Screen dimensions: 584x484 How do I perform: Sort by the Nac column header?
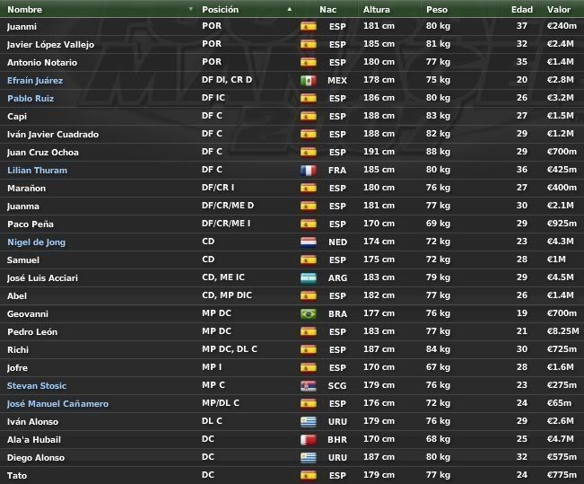(x=327, y=9)
